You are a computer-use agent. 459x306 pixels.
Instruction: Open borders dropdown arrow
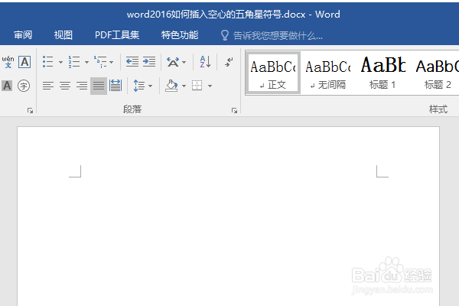pyautogui.click(x=210, y=86)
